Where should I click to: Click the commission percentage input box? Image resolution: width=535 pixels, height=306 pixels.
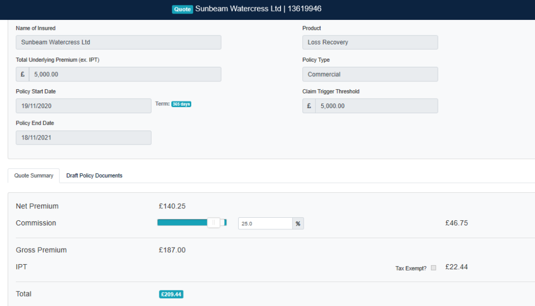(265, 223)
